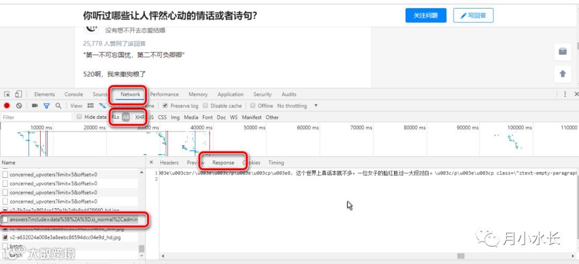
Task: Tick the Hide data URLs checkbox
Action: click(x=79, y=117)
